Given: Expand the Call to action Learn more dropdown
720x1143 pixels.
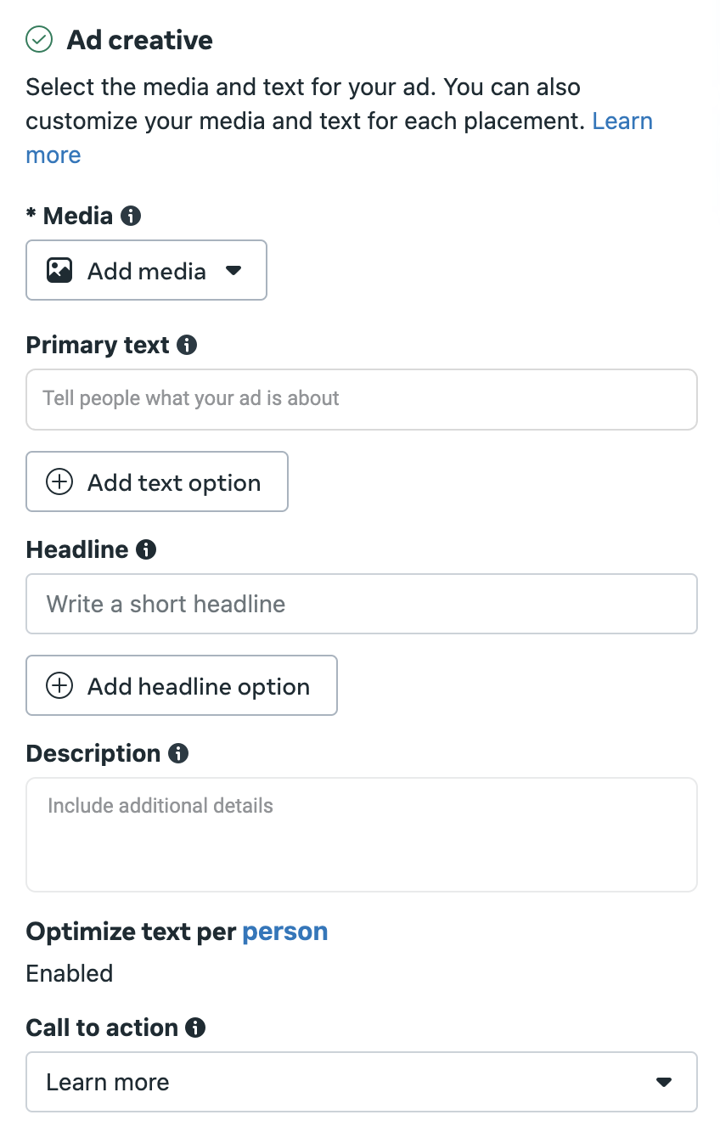Looking at the screenshot, I should pos(362,1082).
